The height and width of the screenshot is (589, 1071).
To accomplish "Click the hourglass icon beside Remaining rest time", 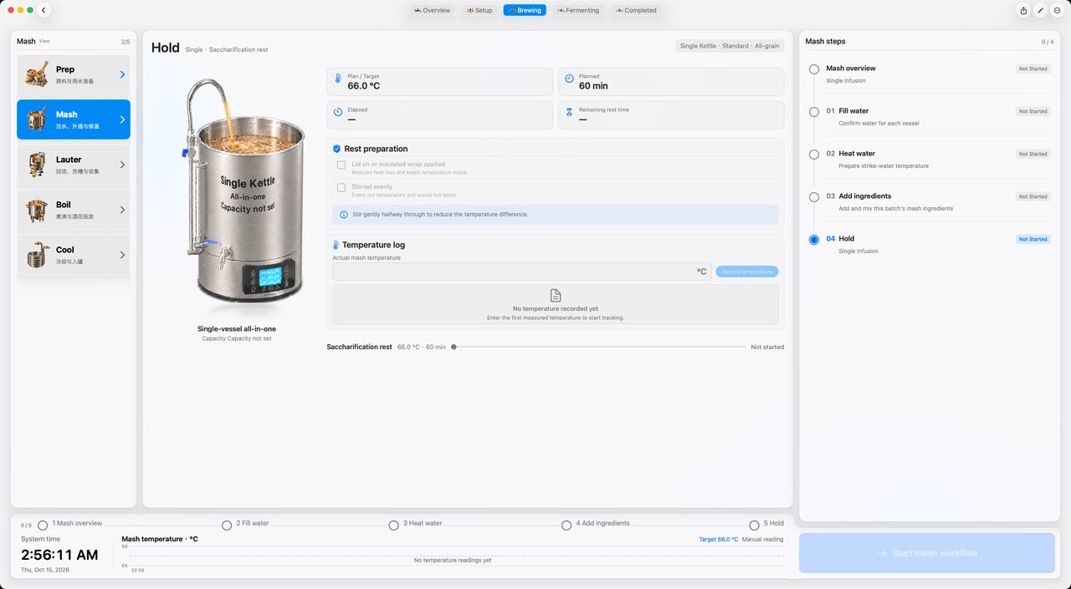I will (569, 112).
